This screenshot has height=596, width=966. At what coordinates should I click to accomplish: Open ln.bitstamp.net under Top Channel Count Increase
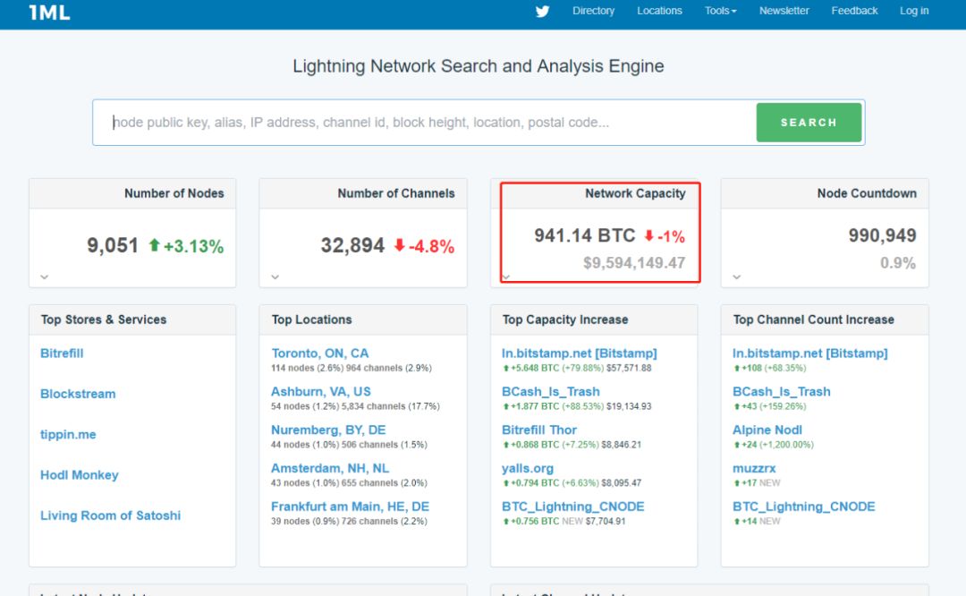(810, 353)
